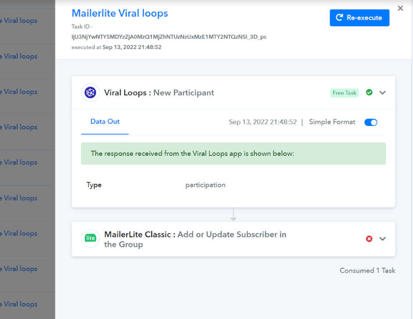Click the 'Type' field label
This screenshot has height=319, width=413.
[x=94, y=185]
